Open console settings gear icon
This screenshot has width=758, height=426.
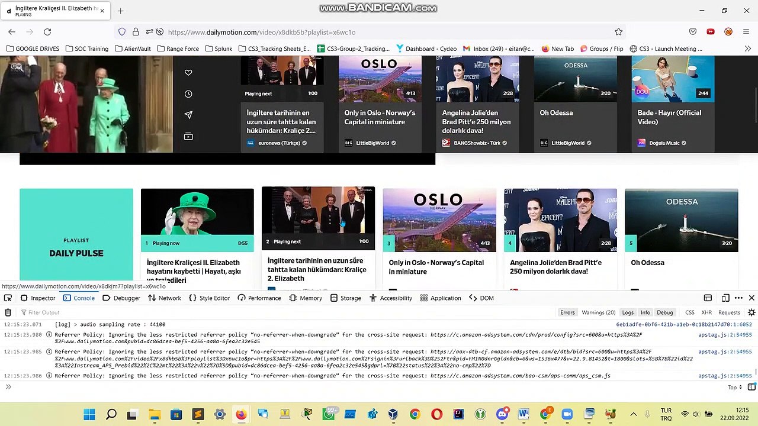tap(751, 312)
